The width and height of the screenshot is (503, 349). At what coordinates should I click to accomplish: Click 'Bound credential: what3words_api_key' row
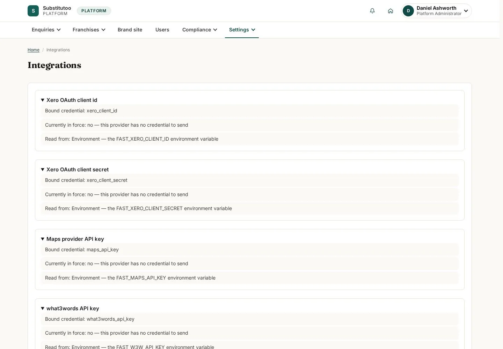250,319
